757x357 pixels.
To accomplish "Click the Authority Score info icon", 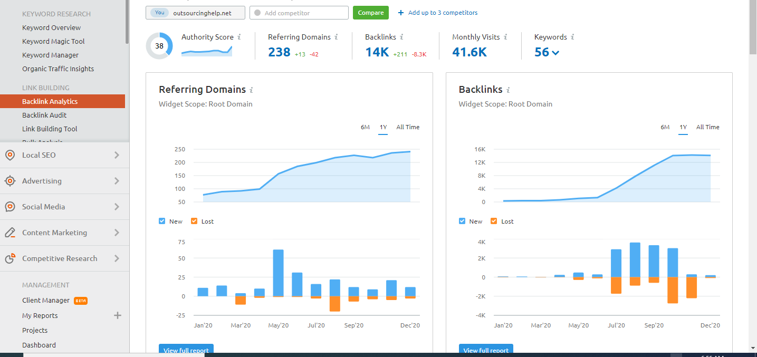I will [240, 37].
